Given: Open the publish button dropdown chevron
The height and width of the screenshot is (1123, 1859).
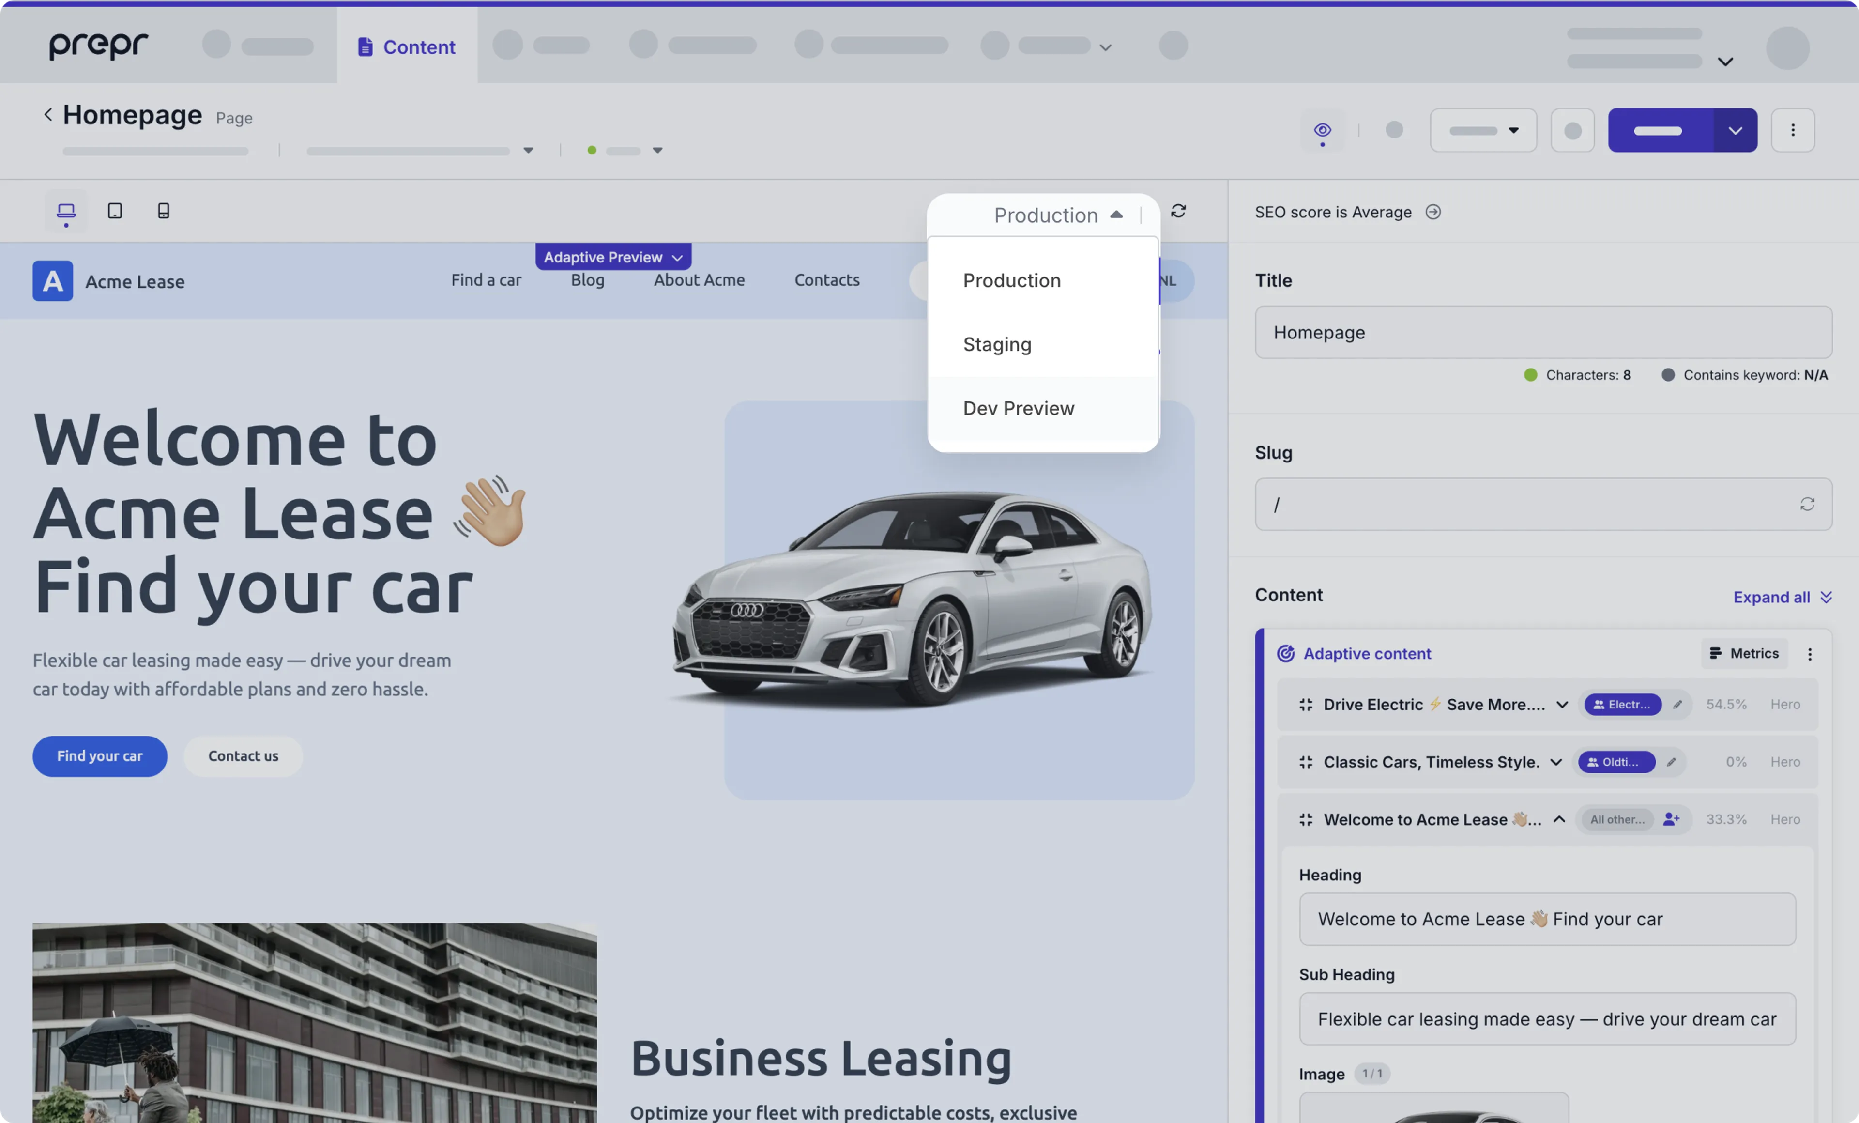Looking at the screenshot, I should pos(1735,130).
